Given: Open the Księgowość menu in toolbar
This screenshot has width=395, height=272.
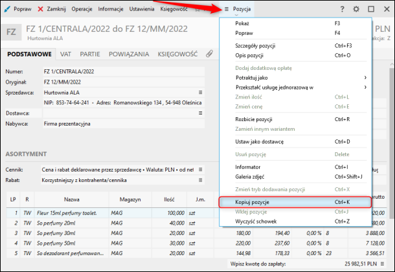Looking at the screenshot, I should tap(174, 9).
